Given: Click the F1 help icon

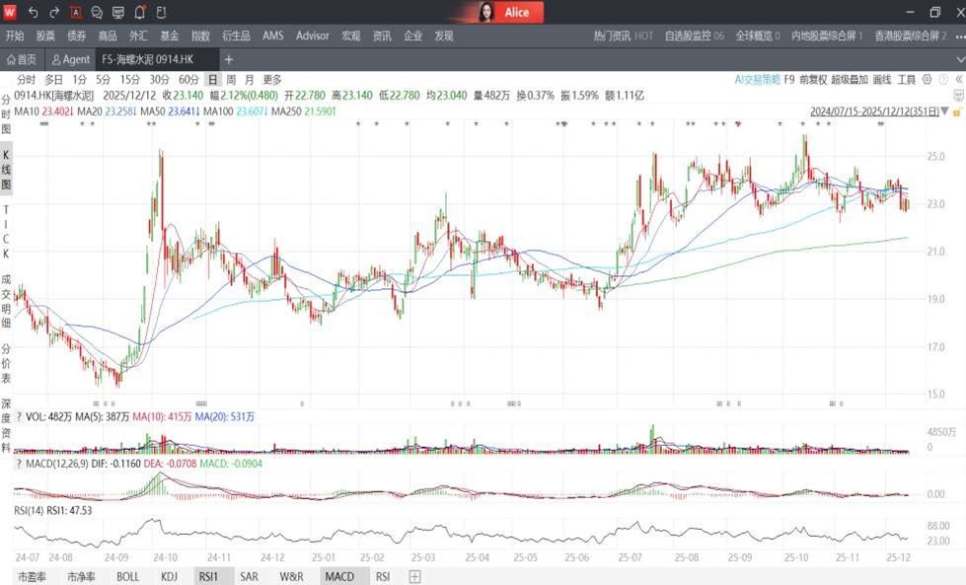Looking at the screenshot, I should tap(161, 13).
